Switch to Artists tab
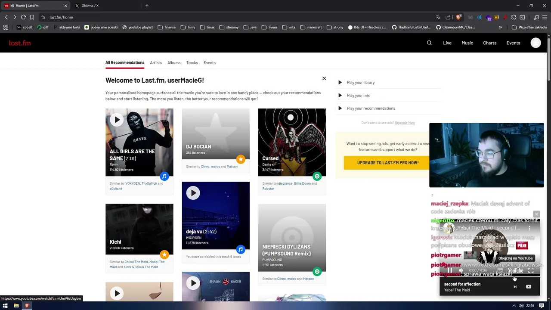This screenshot has width=551, height=310. point(156,63)
